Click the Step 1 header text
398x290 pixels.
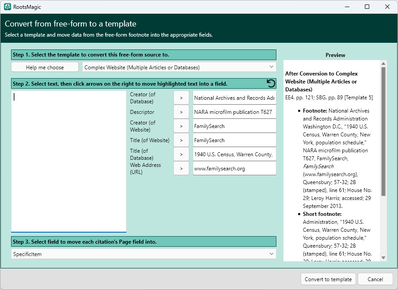click(91, 55)
